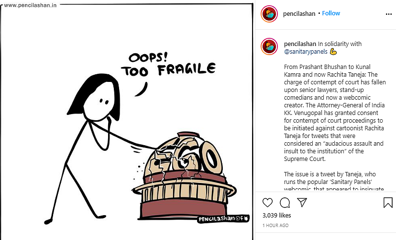This screenshot has height=240, width=396.
Task: View the 3,039 likes list
Action: click(277, 215)
